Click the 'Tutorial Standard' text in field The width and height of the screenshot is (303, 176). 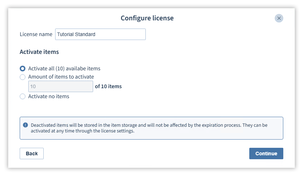[76, 34]
